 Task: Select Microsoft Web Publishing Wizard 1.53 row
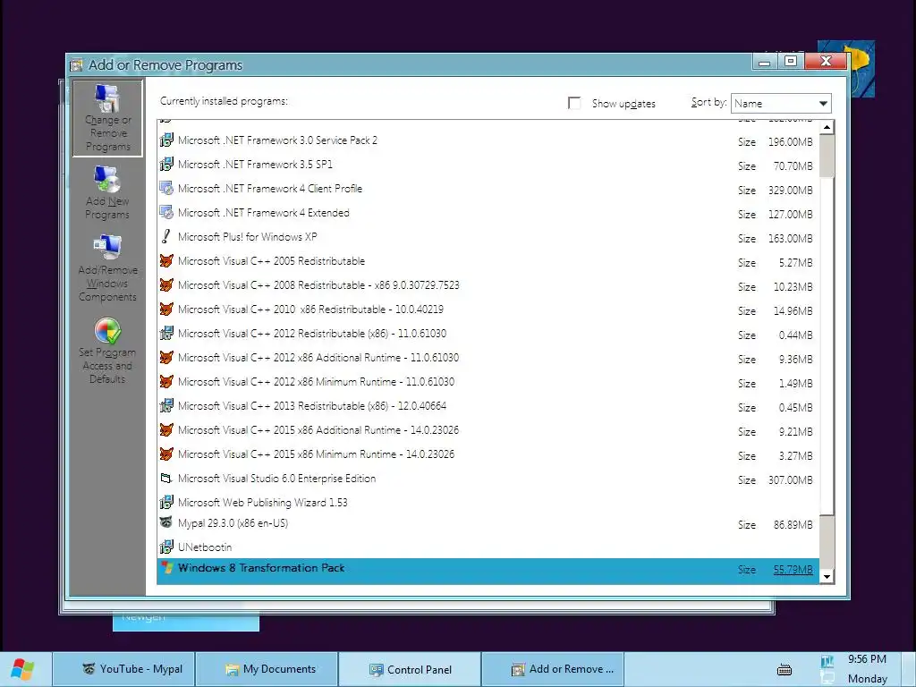(488, 503)
